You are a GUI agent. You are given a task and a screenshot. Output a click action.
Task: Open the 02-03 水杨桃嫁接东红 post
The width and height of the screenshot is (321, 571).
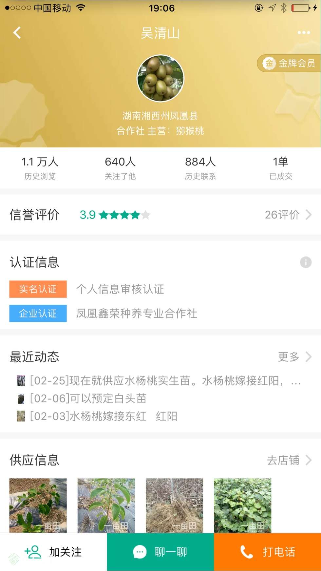point(97,416)
